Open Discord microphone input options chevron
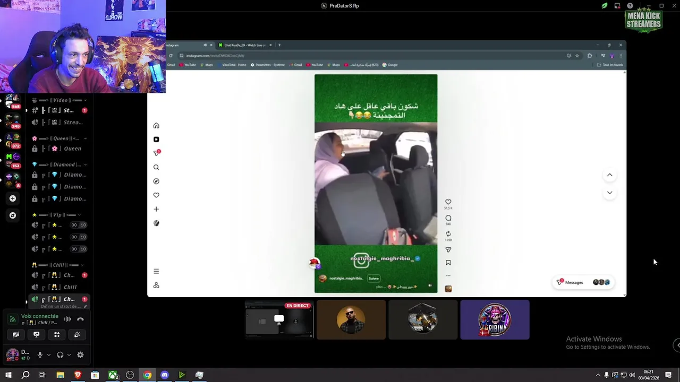Viewport: 680px width, 382px height. 48,355
